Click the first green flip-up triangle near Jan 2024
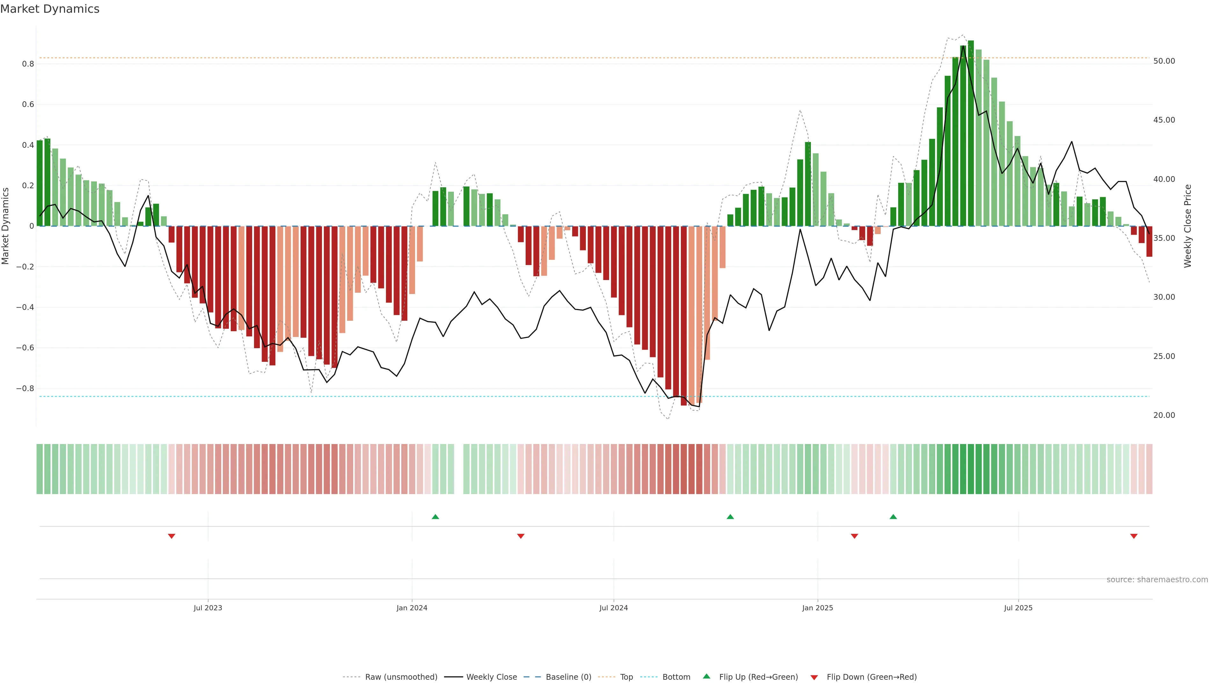The width and height of the screenshot is (1224, 688). click(435, 517)
